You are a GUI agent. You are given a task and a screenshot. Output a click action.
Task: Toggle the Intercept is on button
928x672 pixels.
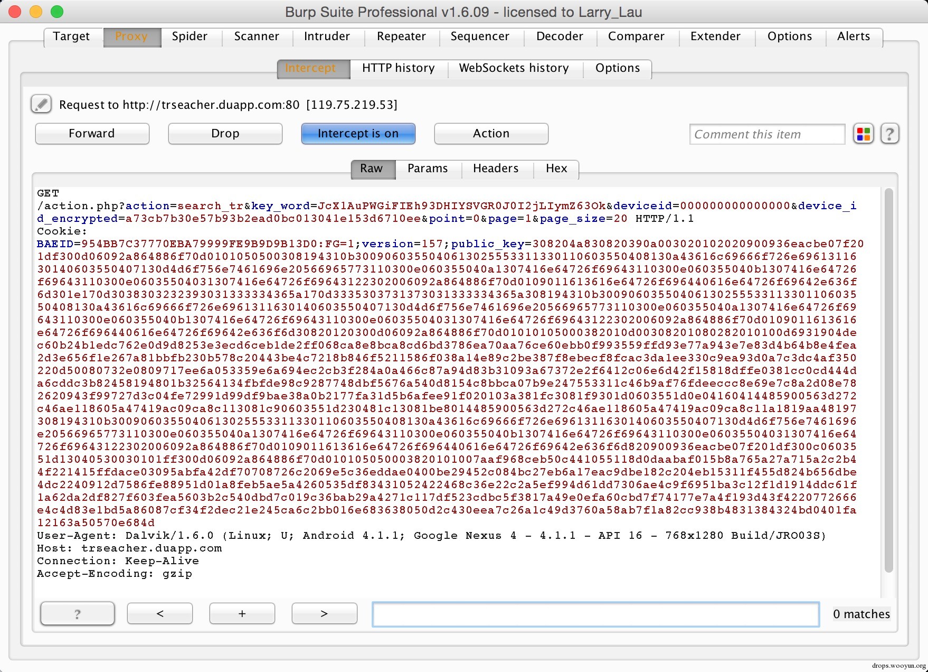click(358, 134)
